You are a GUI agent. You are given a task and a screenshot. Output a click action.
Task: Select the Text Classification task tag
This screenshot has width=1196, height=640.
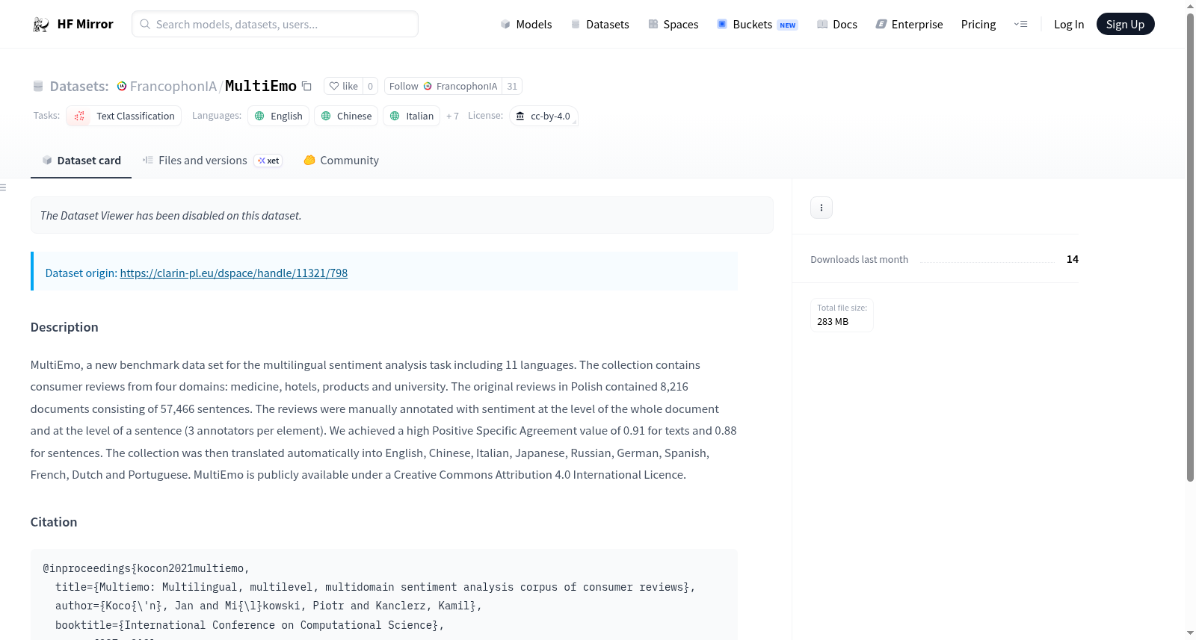[x=124, y=116]
